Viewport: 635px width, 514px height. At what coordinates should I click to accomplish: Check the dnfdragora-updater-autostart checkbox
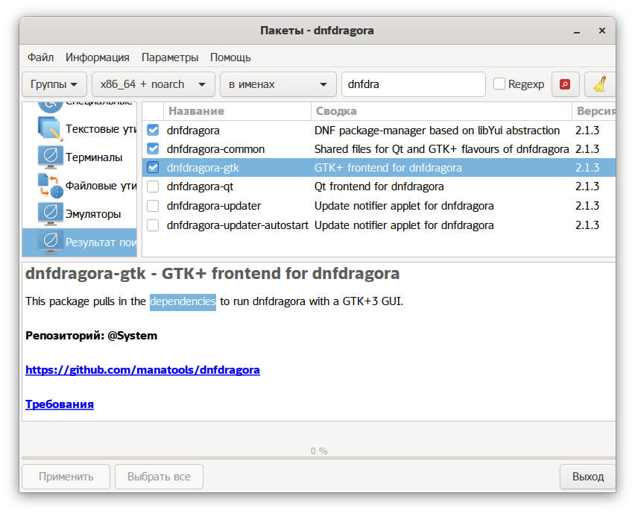153,225
